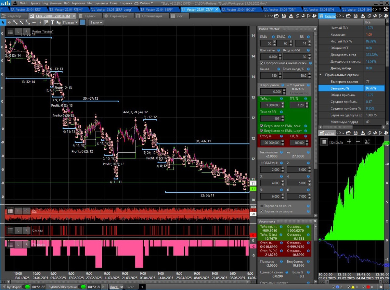Image resolution: width=390 pixels, height=290 pixels.
Task: Select the text T drawing tool
Action: pyautogui.click(x=52, y=22)
